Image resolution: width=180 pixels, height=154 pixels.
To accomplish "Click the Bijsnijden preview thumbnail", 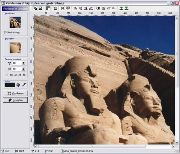I will click(x=15, y=48).
